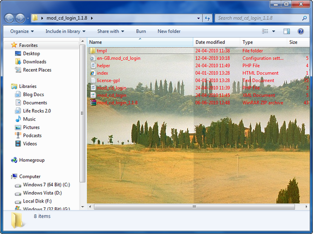Open Desktop under Favorites

(32, 54)
